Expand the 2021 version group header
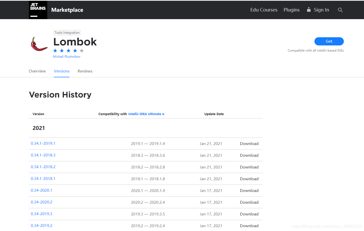364x231 pixels. pyautogui.click(x=39, y=128)
